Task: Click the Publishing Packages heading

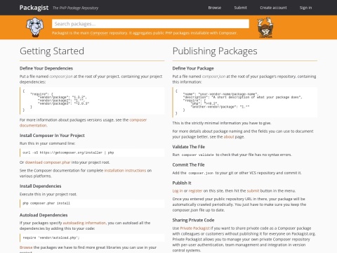Action: 215,51
